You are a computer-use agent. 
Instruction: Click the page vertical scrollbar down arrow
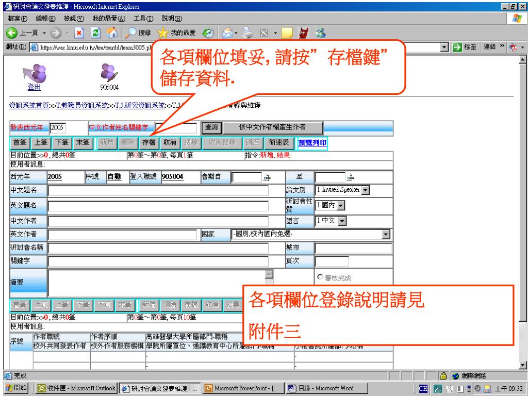click(x=522, y=365)
